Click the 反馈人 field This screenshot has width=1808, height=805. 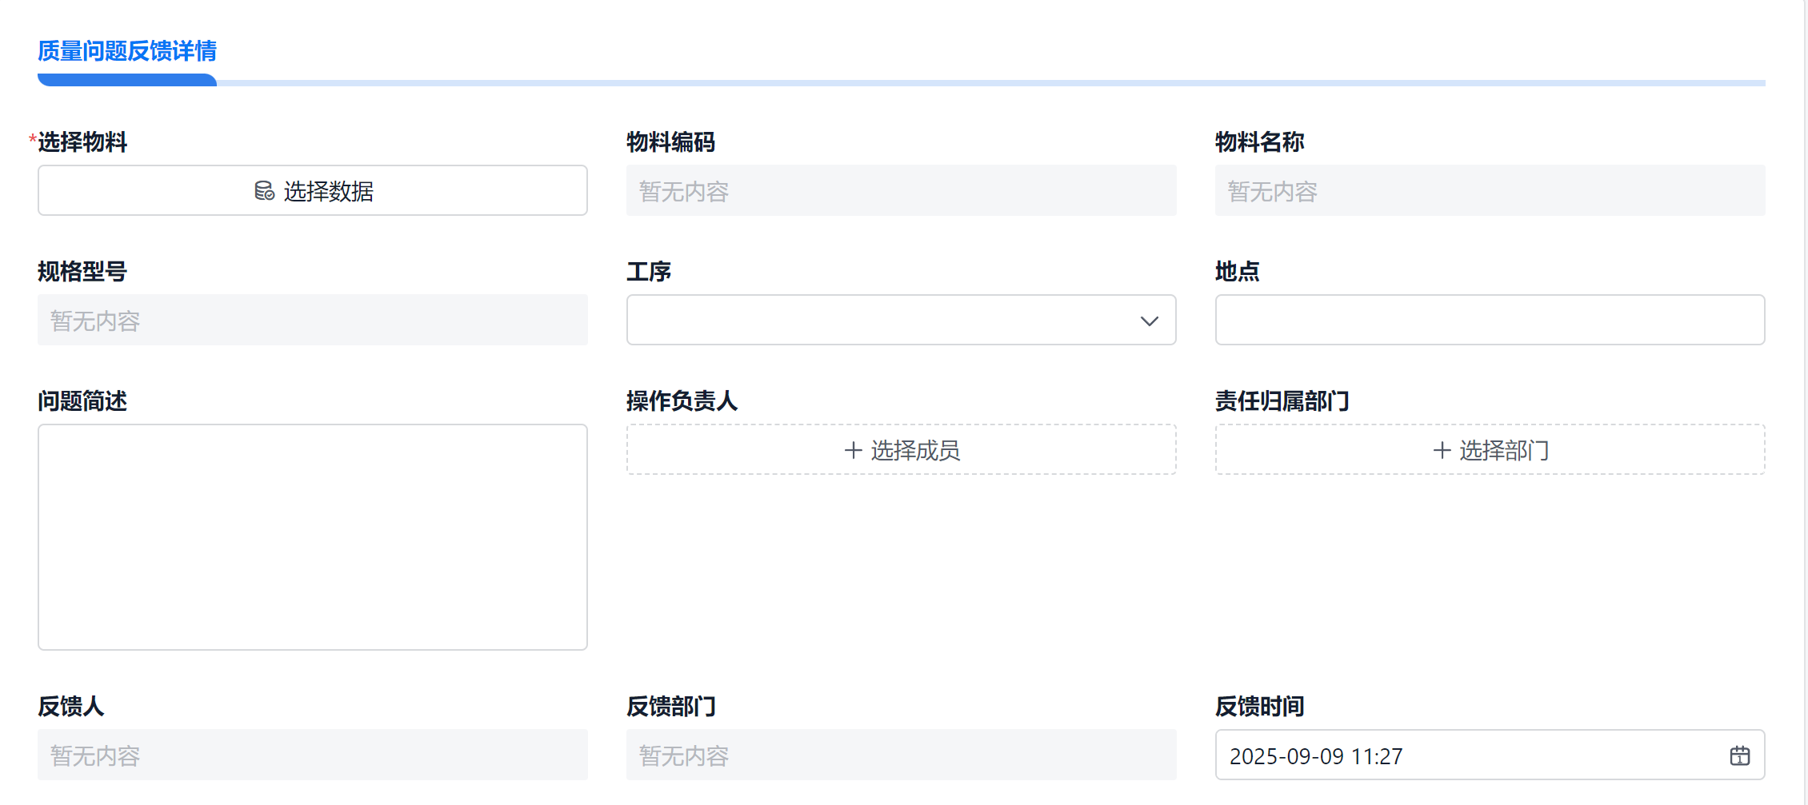coord(313,755)
